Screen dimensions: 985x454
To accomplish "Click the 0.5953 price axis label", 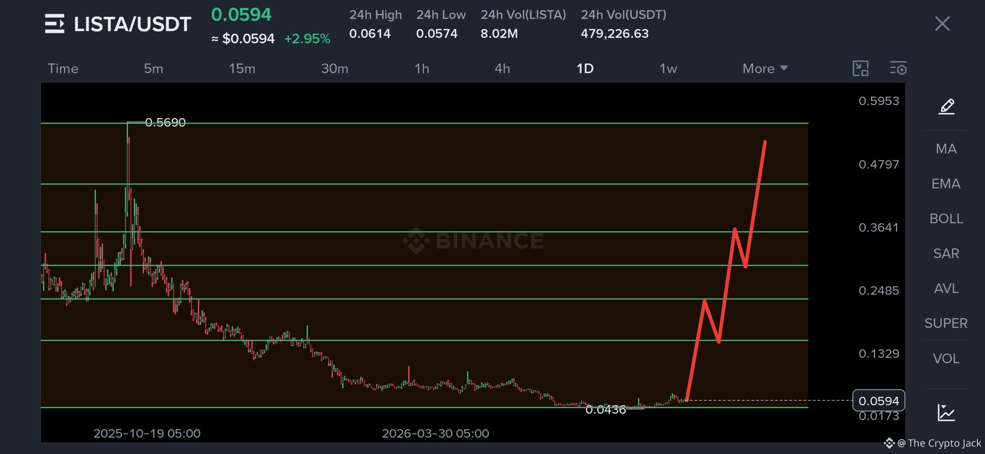I will pyautogui.click(x=879, y=101).
